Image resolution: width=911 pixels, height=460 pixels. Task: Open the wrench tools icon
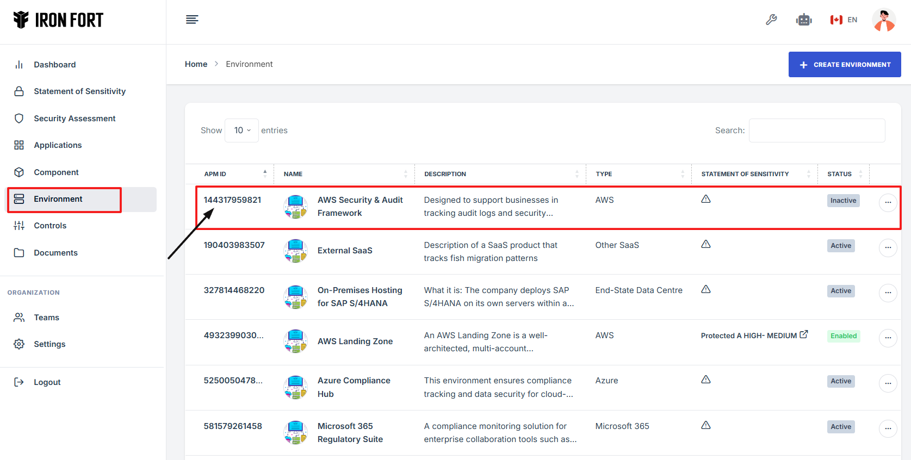click(771, 20)
